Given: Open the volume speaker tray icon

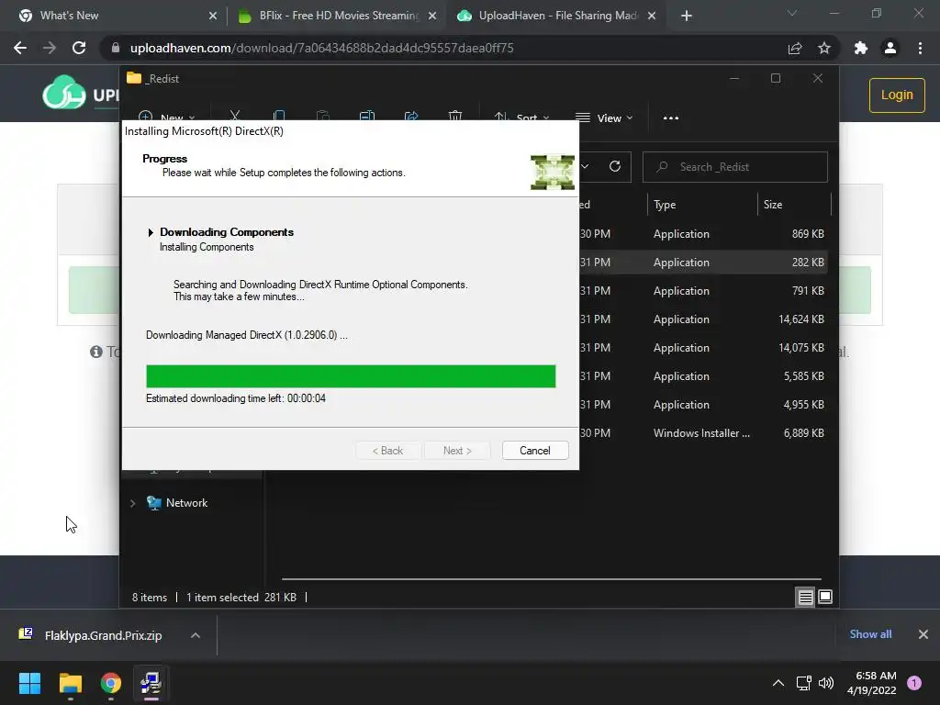Looking at the screenshot, I should (x=827, y=683).
